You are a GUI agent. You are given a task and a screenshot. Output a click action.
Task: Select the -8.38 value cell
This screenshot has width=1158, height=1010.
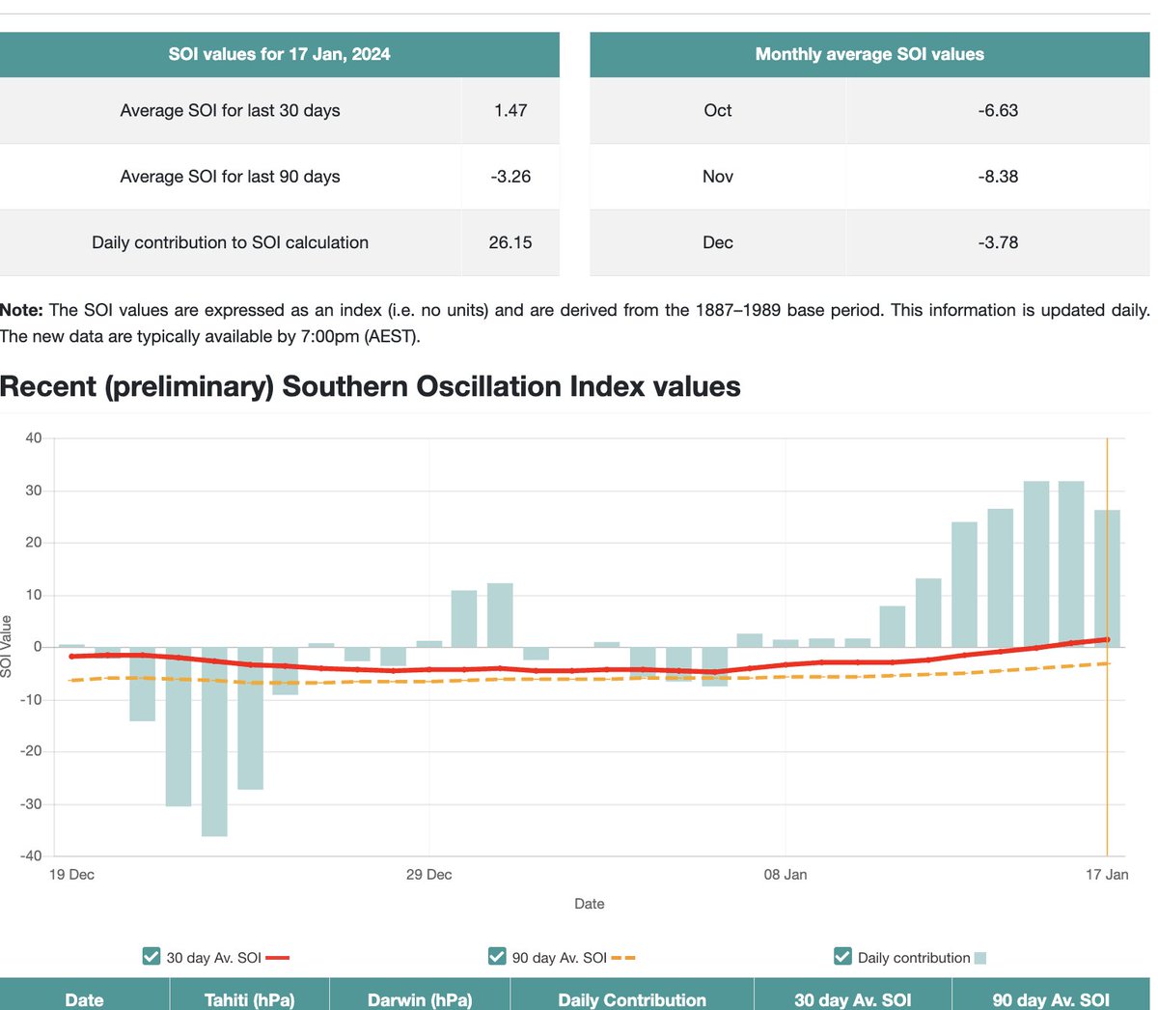(x=998, y=177)
